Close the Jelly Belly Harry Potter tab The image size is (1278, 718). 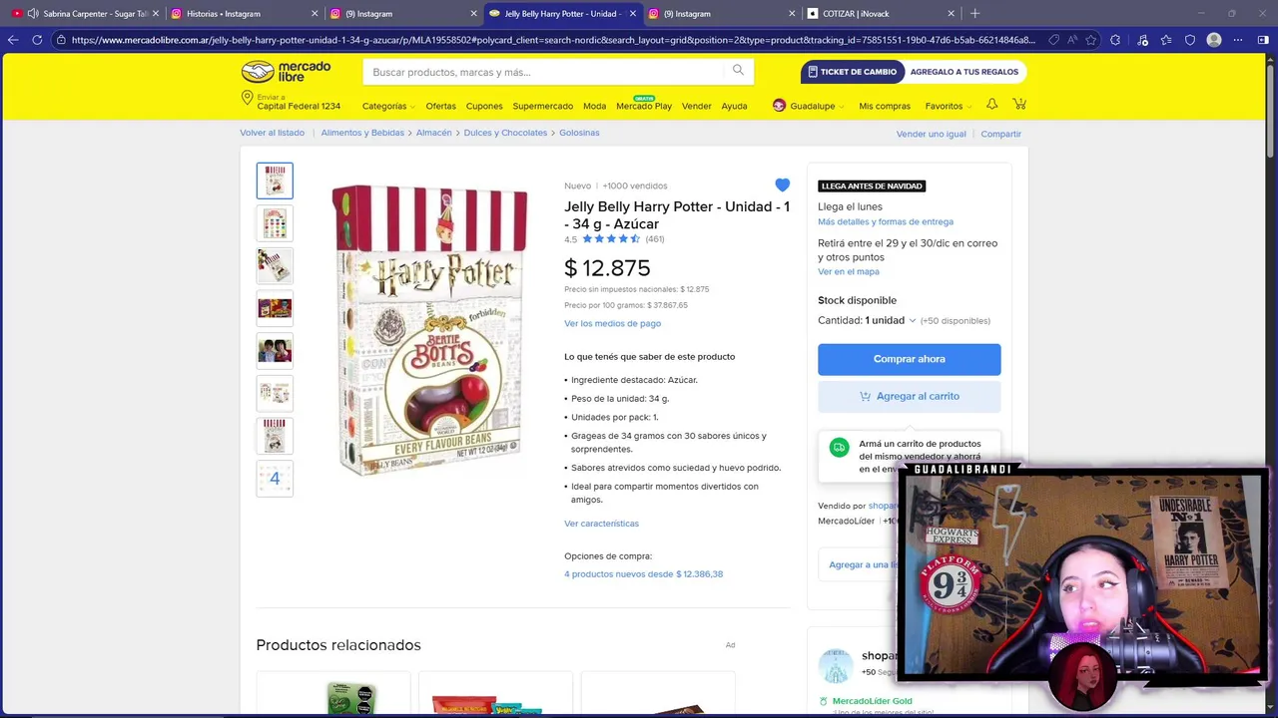coord(632,14)
